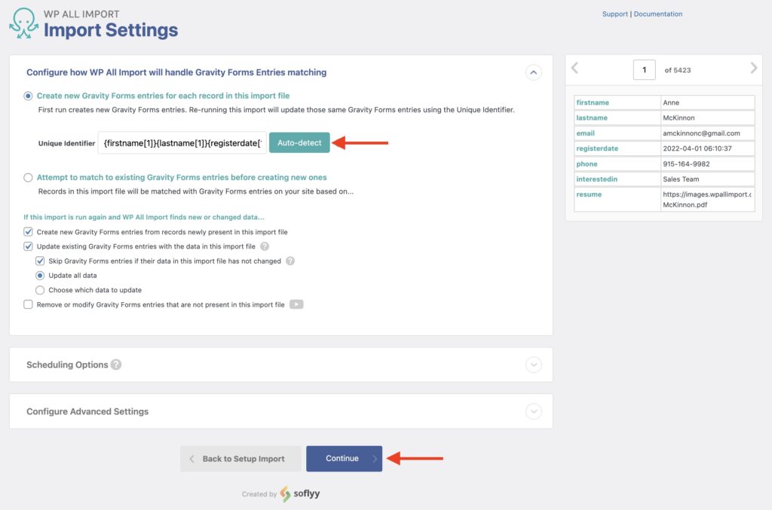772x510 pixels.
Task: Click the Continue button
Action: point(344,458)
